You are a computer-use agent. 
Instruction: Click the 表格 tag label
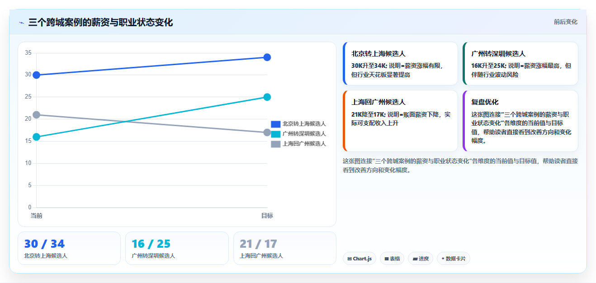point(395,259)
